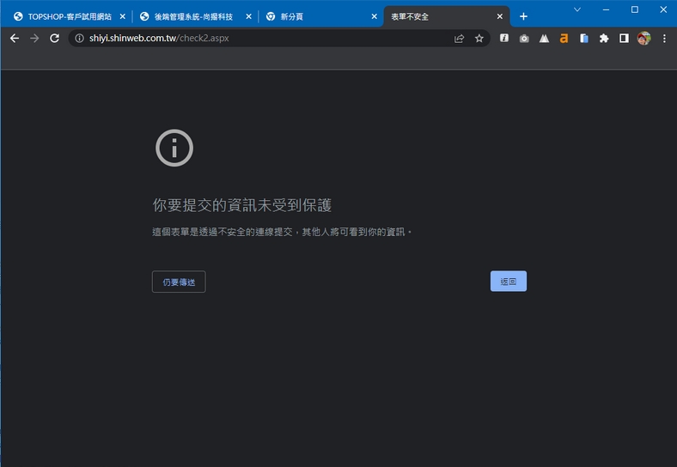Switch to the TOPSHOP-客戶試用網站 tab
677x467 pixels.
coord(64,16)
